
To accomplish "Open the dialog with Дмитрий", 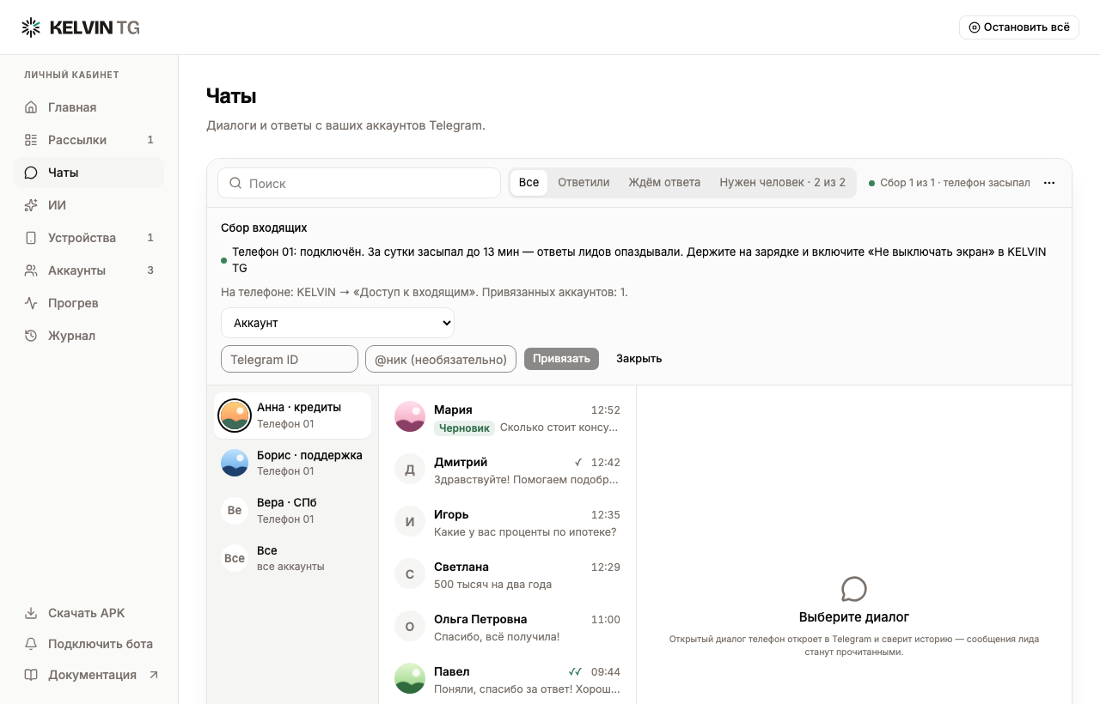I will (x=507, y=470).
